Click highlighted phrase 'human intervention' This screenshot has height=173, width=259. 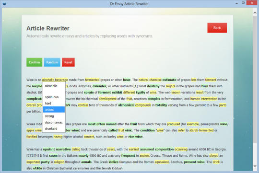coord(204,99)
